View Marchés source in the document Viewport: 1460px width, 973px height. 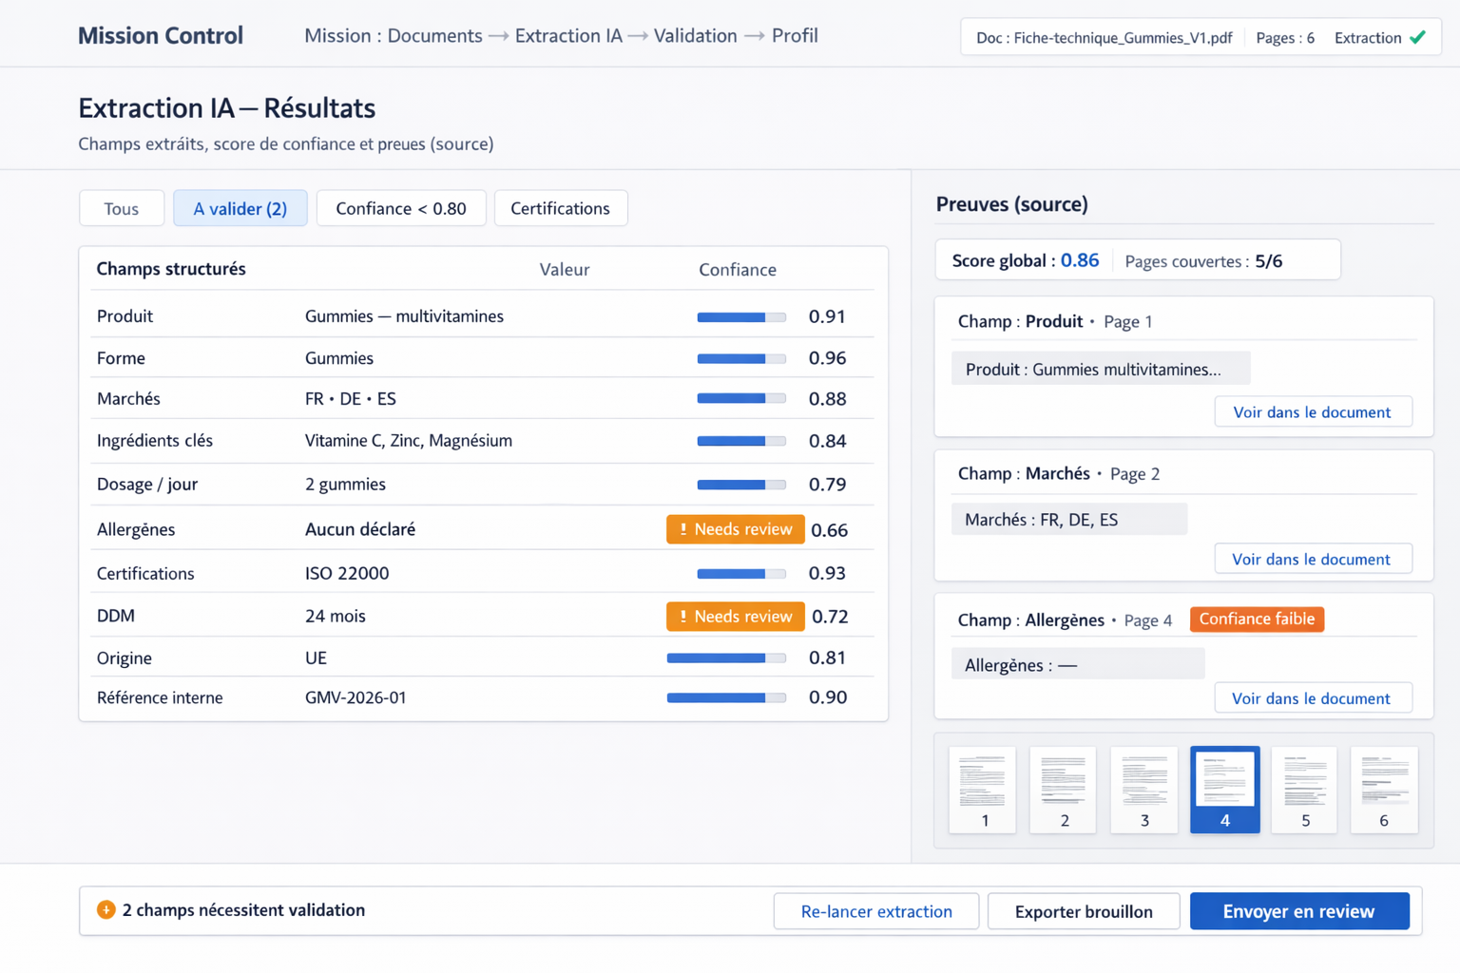[x=1312, y=559]
